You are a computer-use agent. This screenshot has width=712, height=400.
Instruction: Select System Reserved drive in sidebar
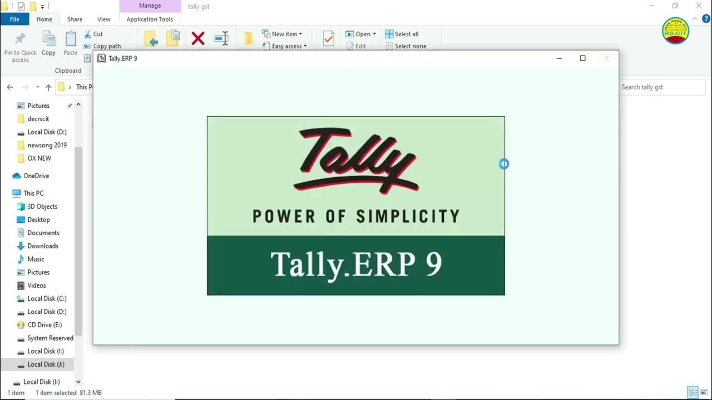(x=50, y=338)
